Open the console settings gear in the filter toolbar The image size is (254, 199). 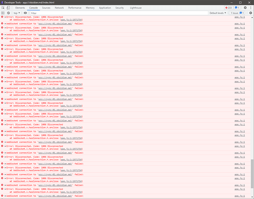(x=250, y=13)
